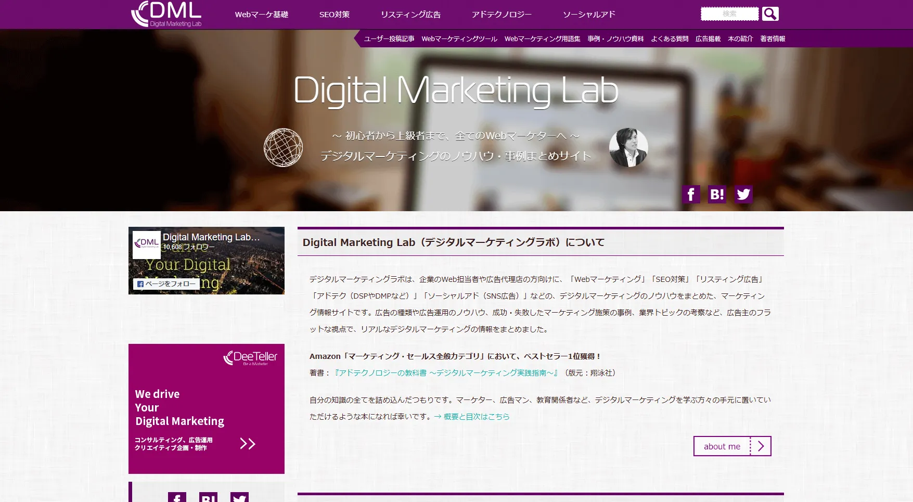The height and width of the screenshot is (502, 913).
Task: Click the double-arrow on DeeTeller banner
Action: click(x=248, y=444)
